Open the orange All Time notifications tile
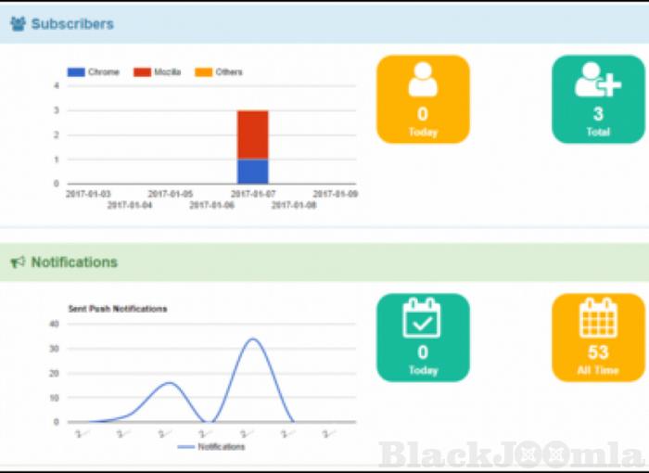Image resolution: width=649 pixels, height=473 pixels. (x=597, y=337)
